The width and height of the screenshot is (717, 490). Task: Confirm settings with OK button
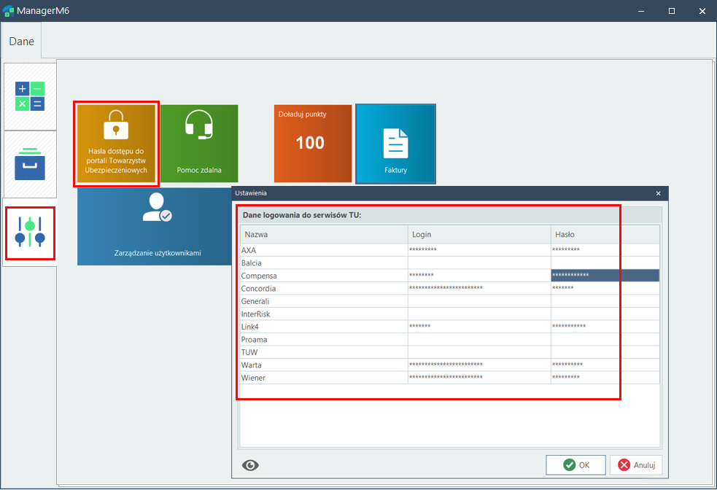point(575,465)
